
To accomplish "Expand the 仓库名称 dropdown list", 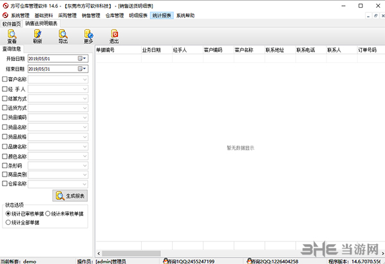I will click(x=85, y=184).
